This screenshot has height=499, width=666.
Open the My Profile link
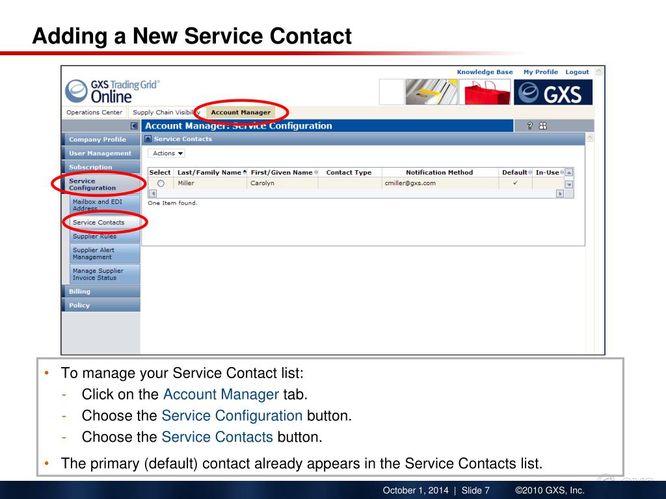pyautogui.click(x=540, y=72)
